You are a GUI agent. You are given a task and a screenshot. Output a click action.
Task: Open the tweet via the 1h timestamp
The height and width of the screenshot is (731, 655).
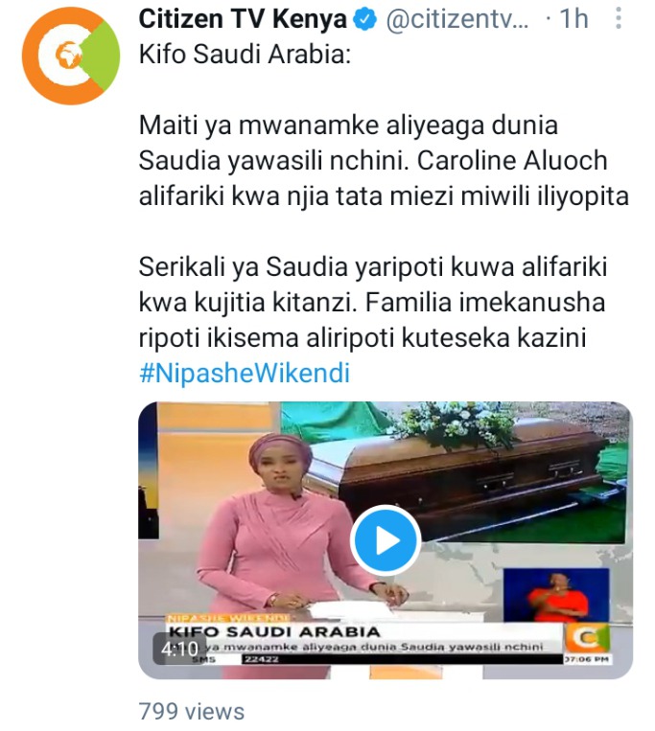pyautogui.click(x=573, y=19)
